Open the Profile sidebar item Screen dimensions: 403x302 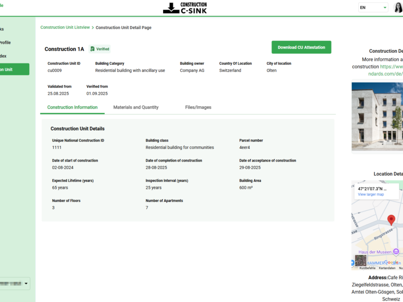(x=6, y=43)
